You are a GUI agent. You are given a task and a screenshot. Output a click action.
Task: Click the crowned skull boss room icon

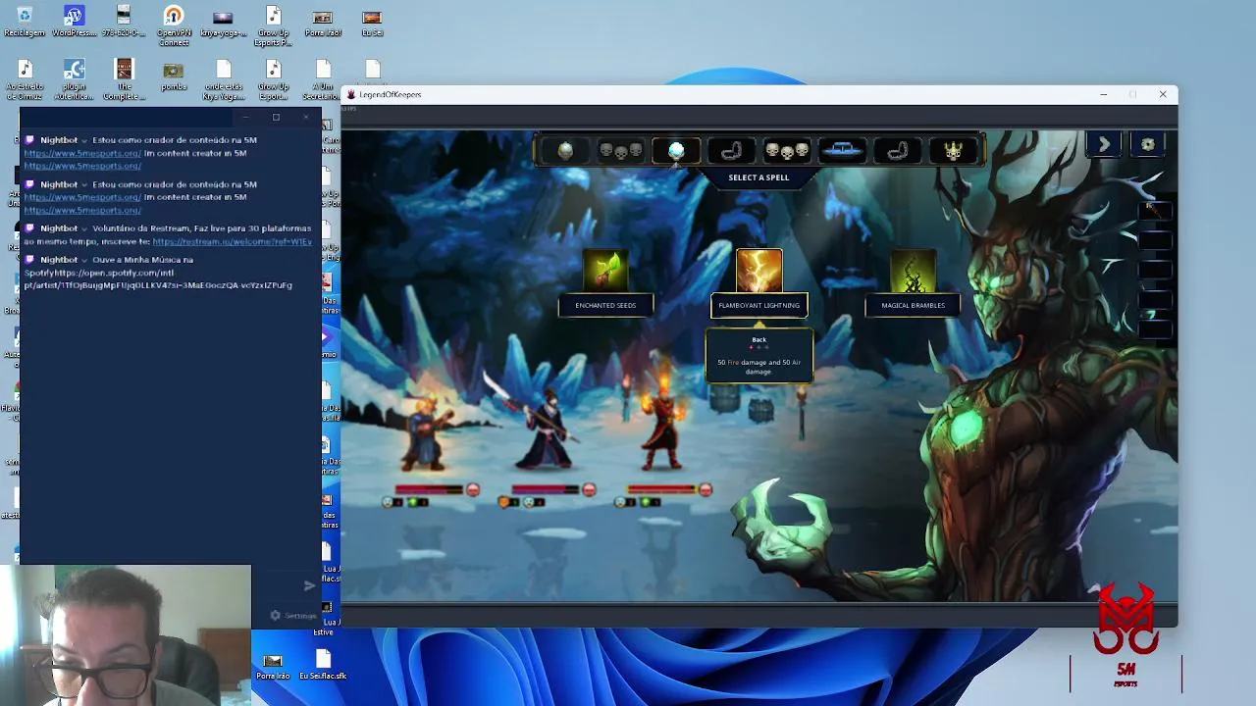[x=953, y=150]
